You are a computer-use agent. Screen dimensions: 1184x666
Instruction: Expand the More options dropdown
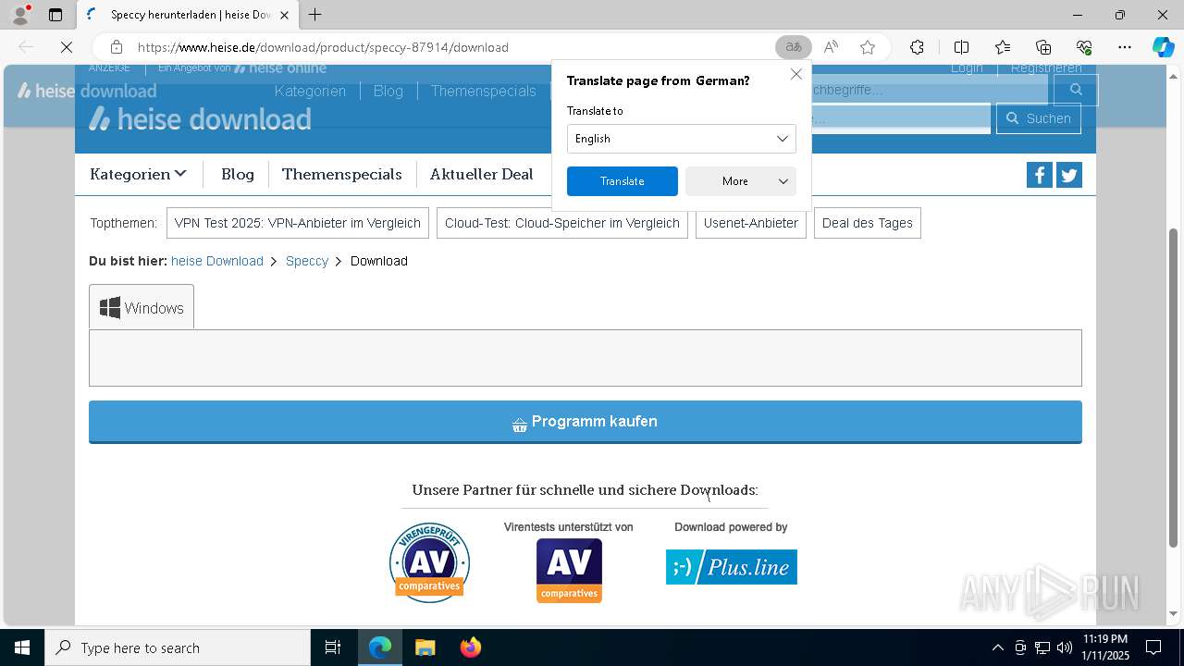740,181
